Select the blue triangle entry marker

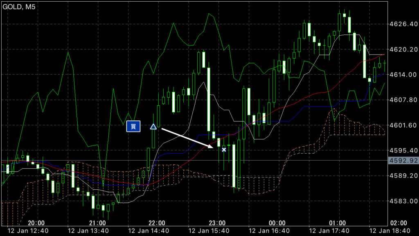coord(153,127)
